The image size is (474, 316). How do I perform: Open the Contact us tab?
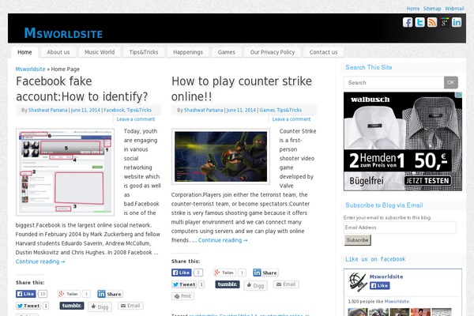[323, 52]
